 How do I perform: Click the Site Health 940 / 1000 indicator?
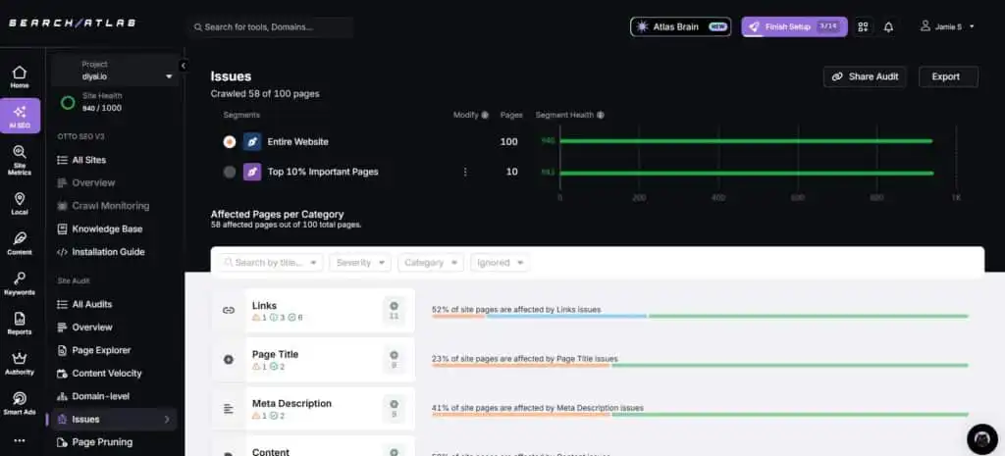91,102
